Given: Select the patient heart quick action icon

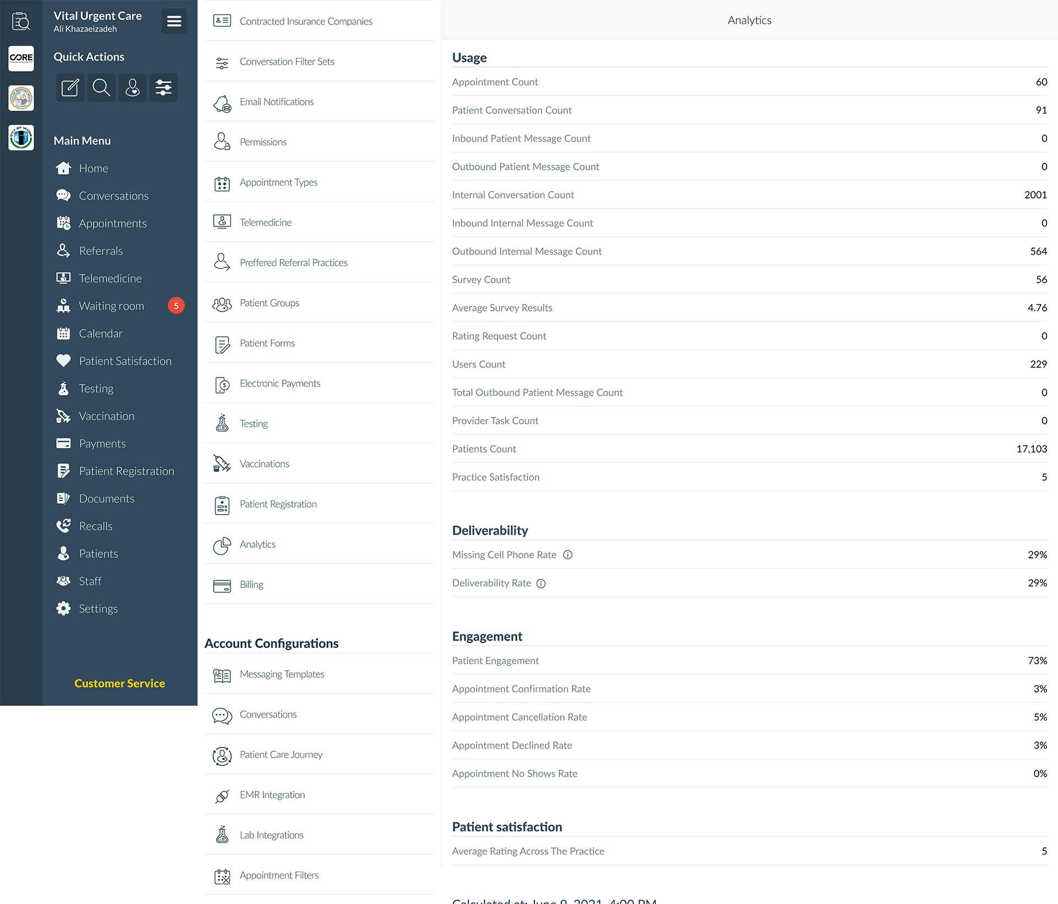Looking at the screenshot, I should tap(132, 88).
